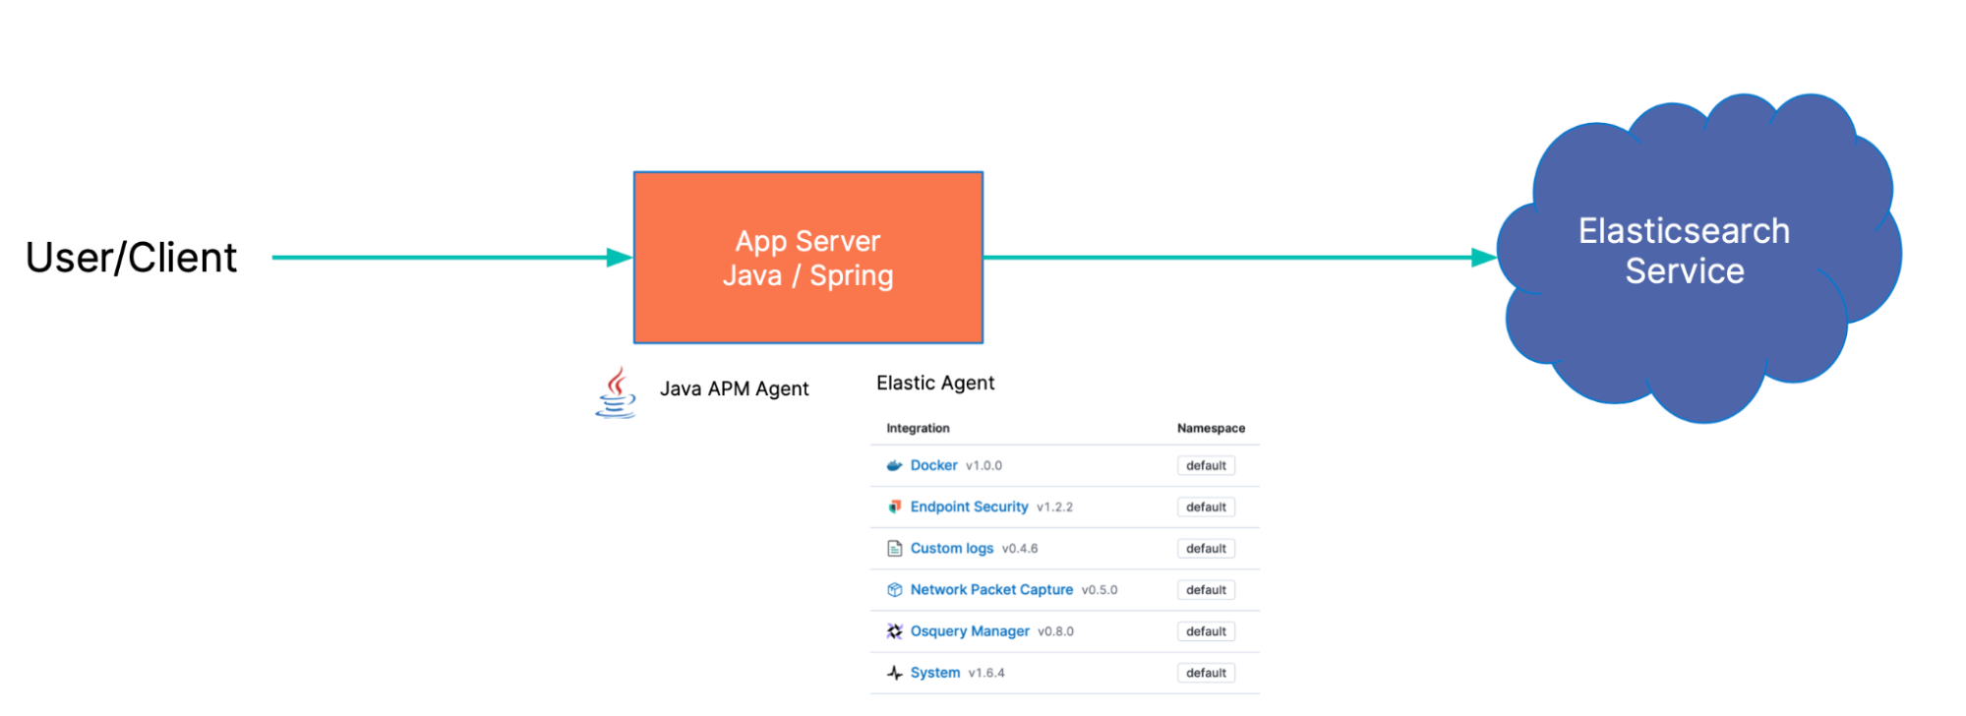Open the Network Packet Capture link
The image size is (1966, 716).
coord(991,589)
